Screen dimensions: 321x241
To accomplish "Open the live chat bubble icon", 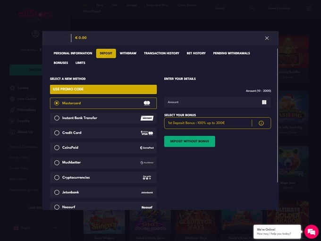I will pyautogui.click(x=311, y=231).
